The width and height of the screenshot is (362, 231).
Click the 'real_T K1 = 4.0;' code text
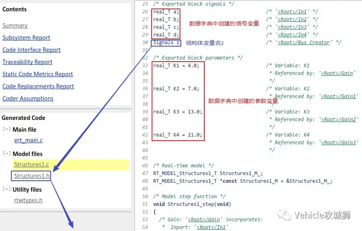(x=176, y=66)
